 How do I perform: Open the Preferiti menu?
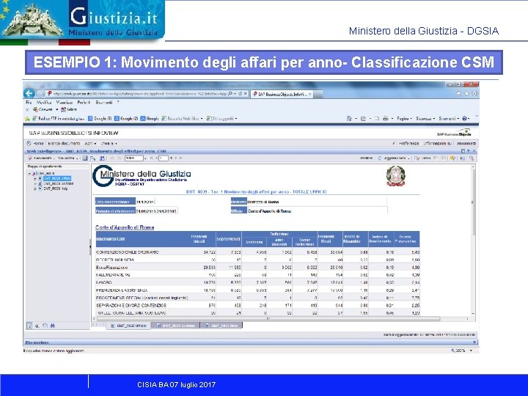84,103
